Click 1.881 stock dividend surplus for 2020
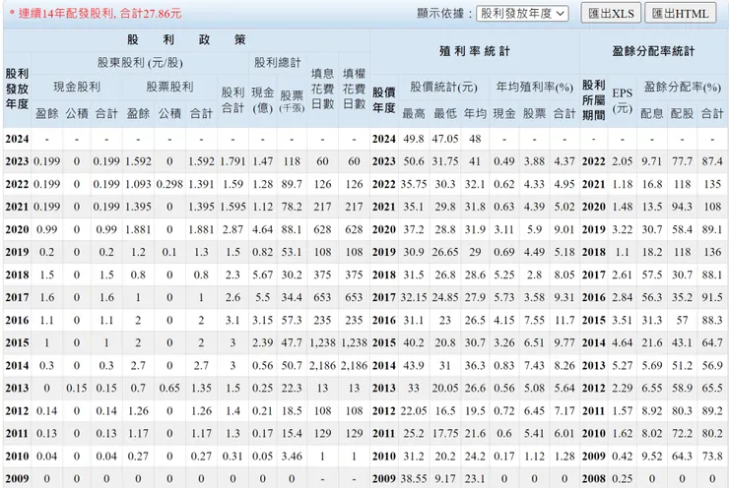 pos(138,229)
